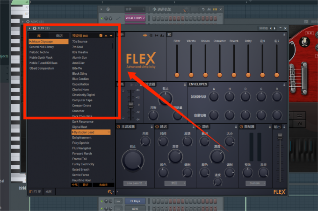Show 全部 presets filter tab
318x211 pixels.
coord(75,185)
